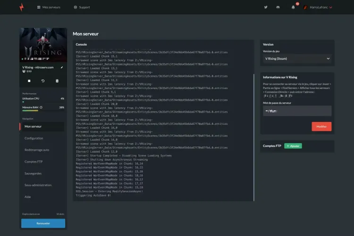This screenshot has width=354, height=236.
Task: Open Aide section
Action: click(27, 197)
